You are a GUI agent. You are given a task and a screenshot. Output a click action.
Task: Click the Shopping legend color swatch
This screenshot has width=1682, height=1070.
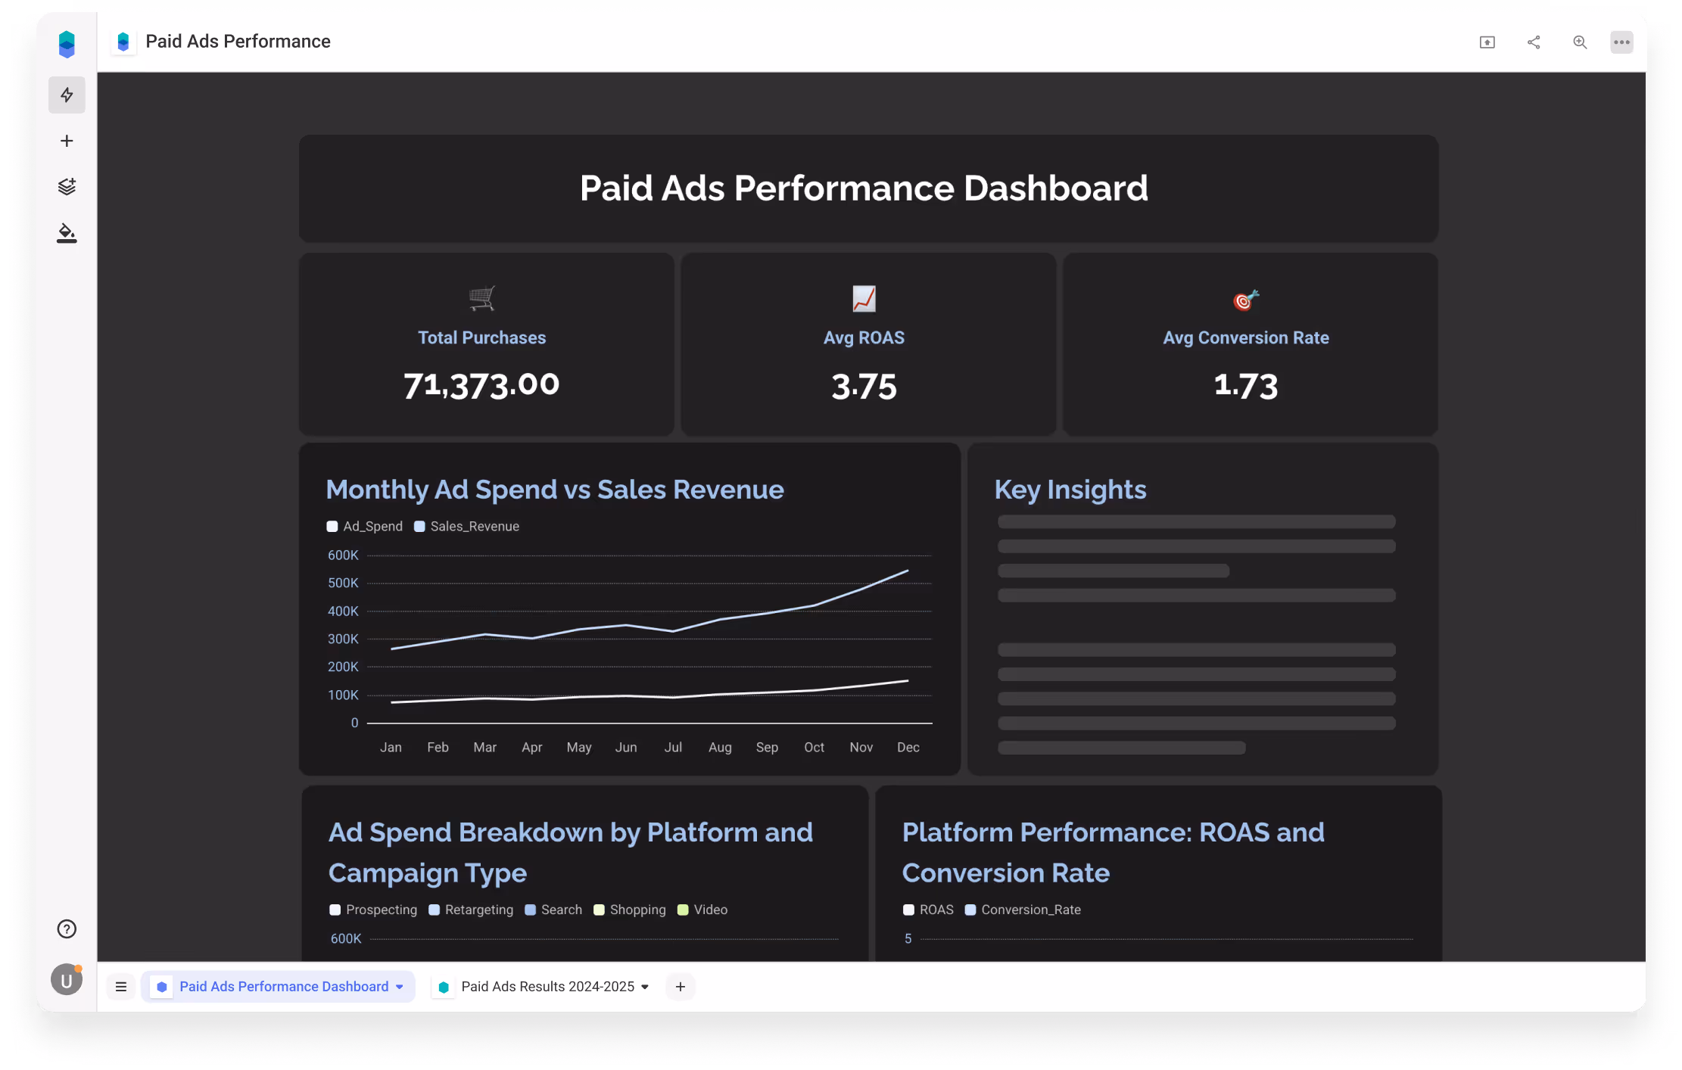(599, 910)
